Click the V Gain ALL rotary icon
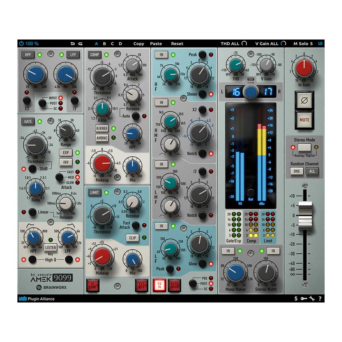The height and width of the screenshot is (342, 342). tap(283, 44)
